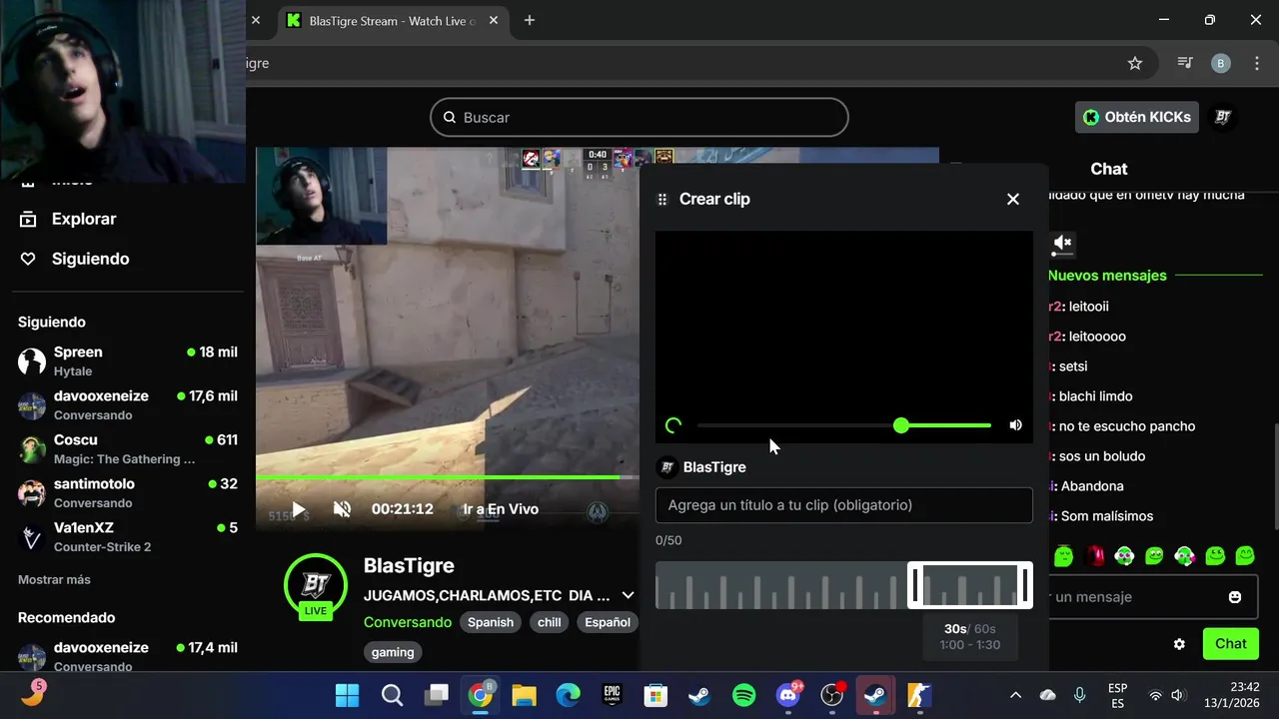Open chat settings gear
This screenshot has height=719, width=1279.
click(x=1179, y=644)
